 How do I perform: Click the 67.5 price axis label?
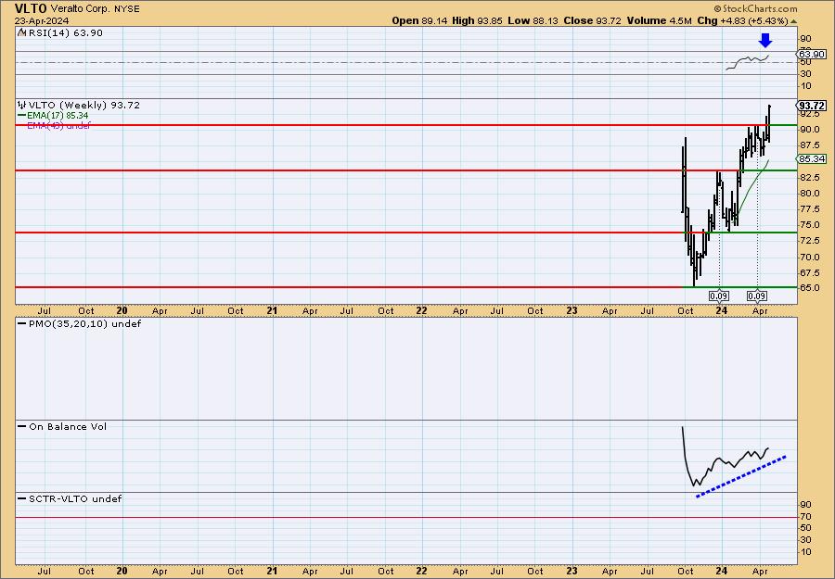coord(810,272)
